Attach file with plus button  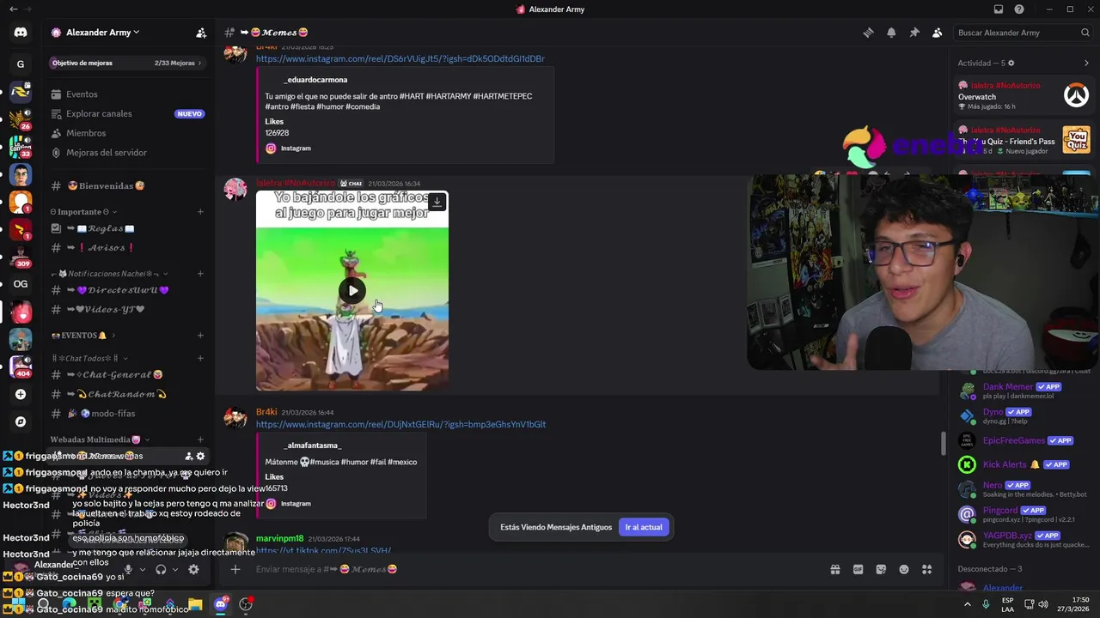pos(235,569)
